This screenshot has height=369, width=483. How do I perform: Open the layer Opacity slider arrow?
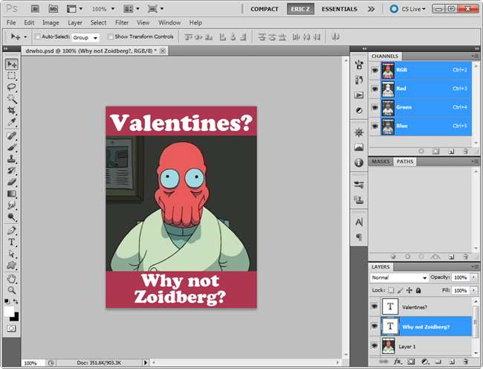click(x=473, y=277)
